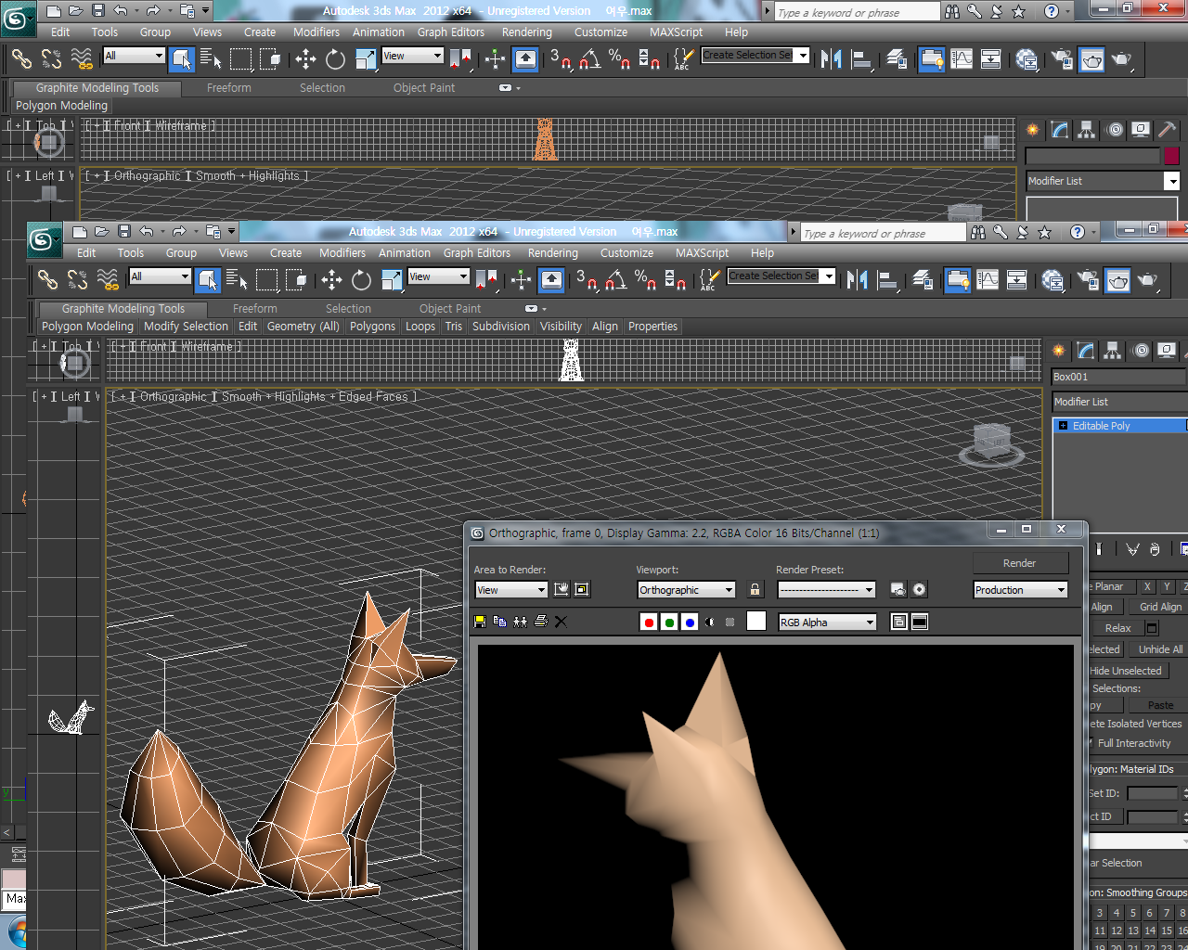The height and width of the screenshot is (950, 1188).
Task: Clear the rendered image with X icon
Action: 561,622
